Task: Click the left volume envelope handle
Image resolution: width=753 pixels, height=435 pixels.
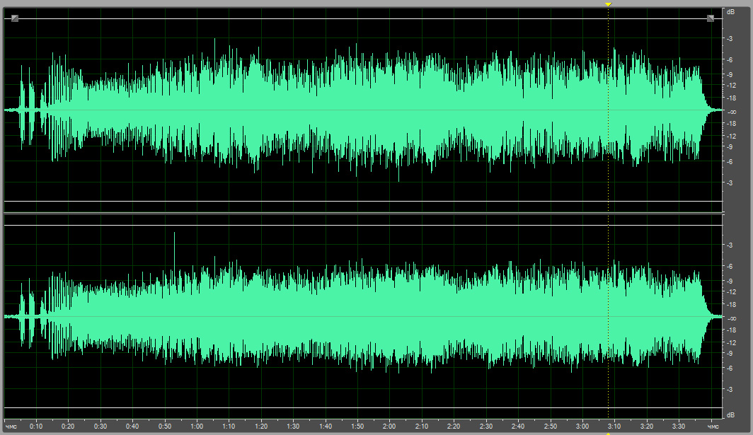Action: coord(15,18)
